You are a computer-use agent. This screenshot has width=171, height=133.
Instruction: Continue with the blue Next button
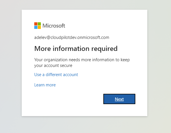(x=119, y=99)
